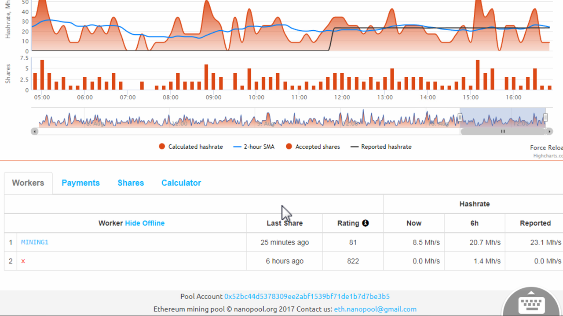Click the navigator scrollbar right arrow
The image size is (563, 316).
point(549,131)
